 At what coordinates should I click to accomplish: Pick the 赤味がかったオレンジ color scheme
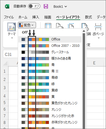click(50, 122)
